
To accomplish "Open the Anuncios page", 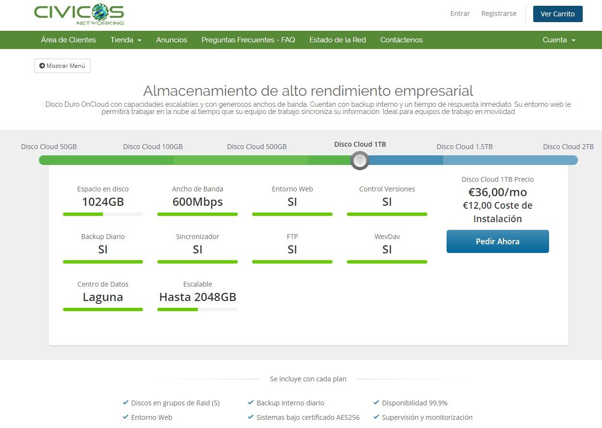I will [x=171, y=40].
